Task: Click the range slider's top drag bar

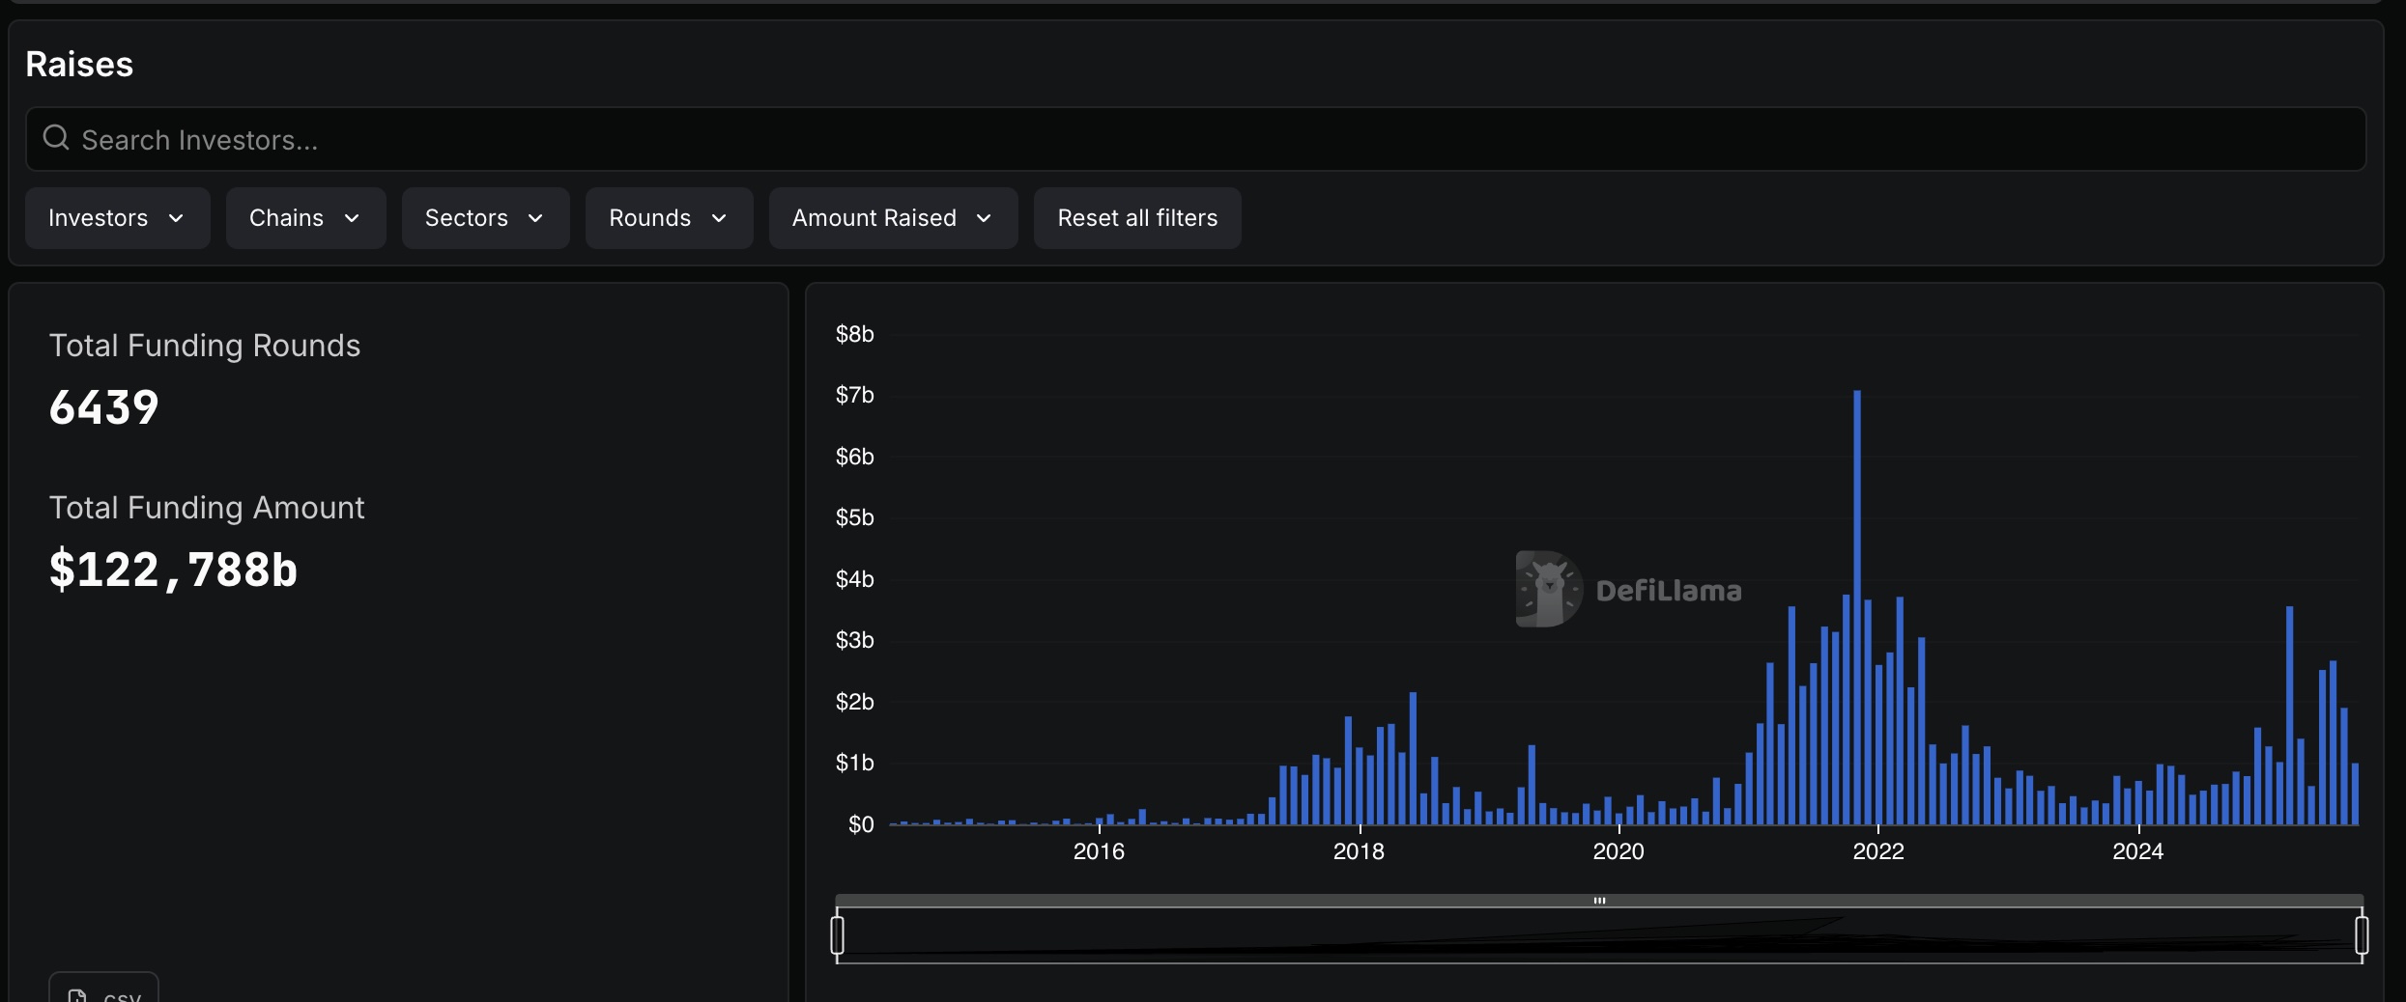Action: point(1599,901)
